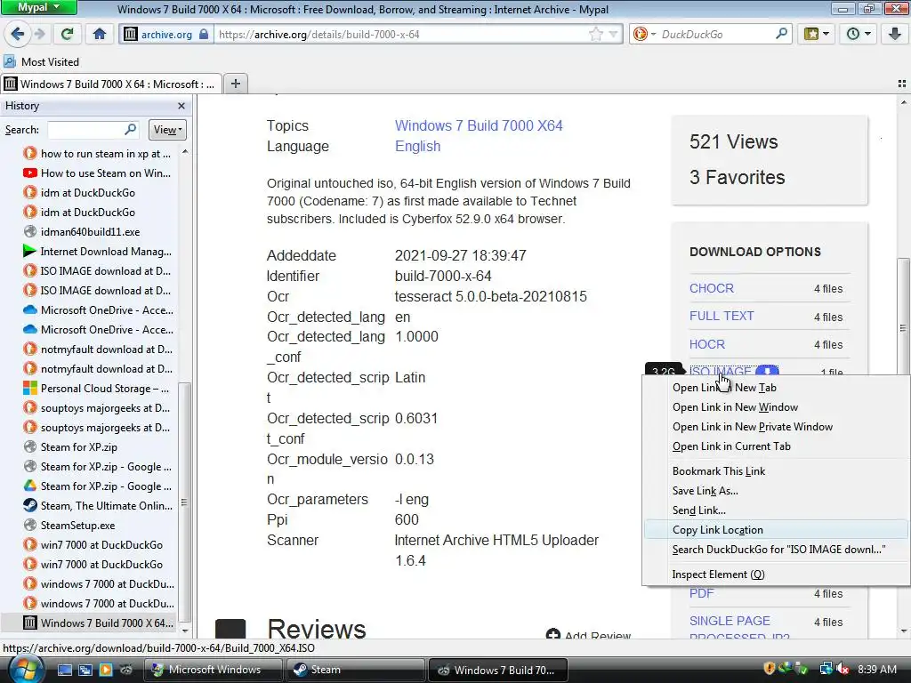This screenshot has width=911, height=683.
Task: Click the ISO IMAGE download arrow icon
Action: click(767, 371)
